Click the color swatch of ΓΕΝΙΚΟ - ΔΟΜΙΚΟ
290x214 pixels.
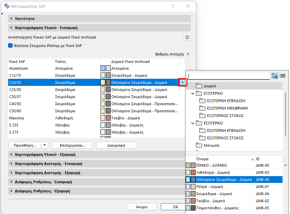193,165
